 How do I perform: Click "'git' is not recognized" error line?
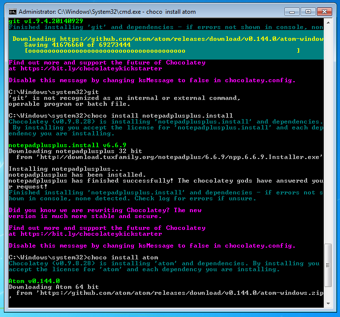(x=124, y=98)
